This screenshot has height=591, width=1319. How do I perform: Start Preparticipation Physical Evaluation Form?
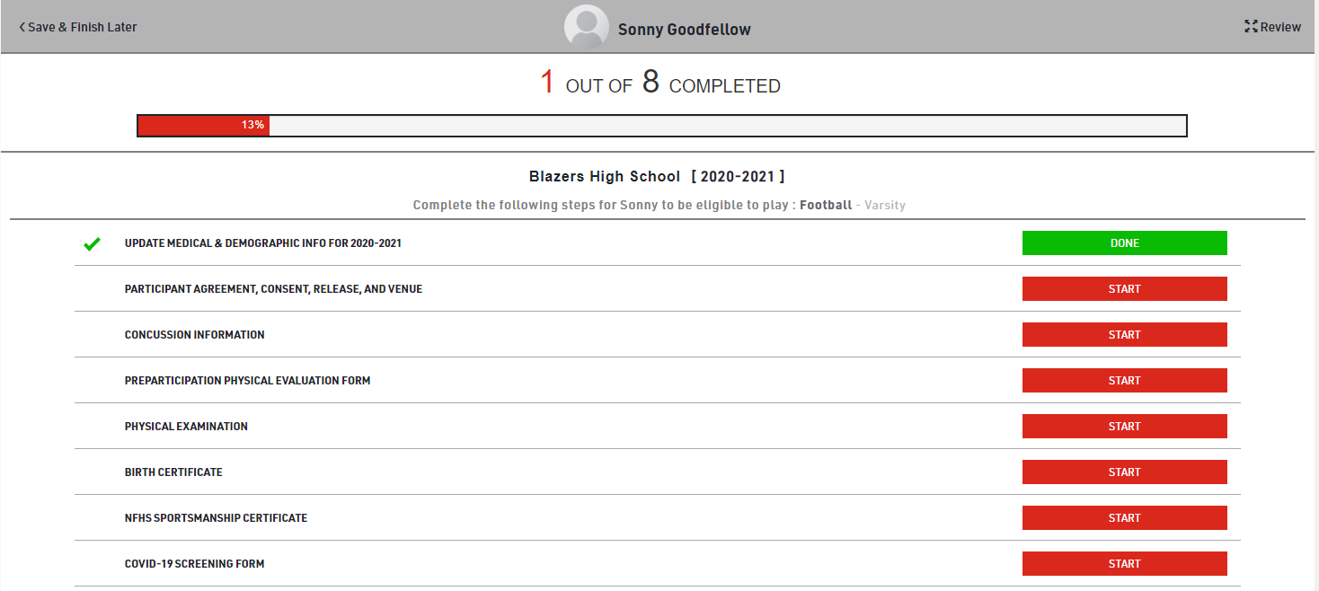(x=1124, y=381)
